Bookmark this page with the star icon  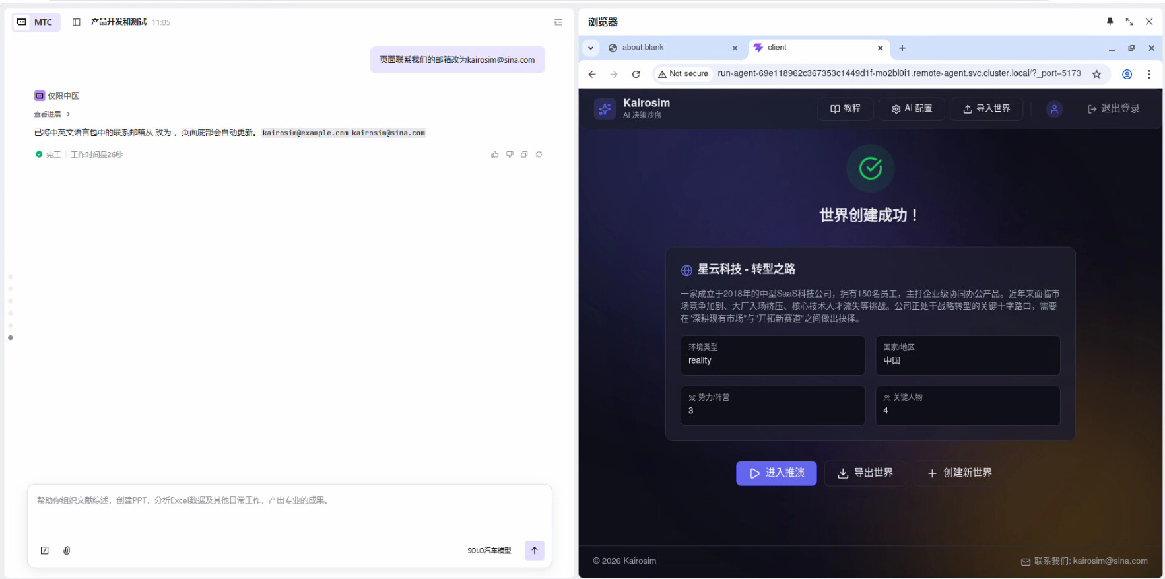tap(1096, 74)
